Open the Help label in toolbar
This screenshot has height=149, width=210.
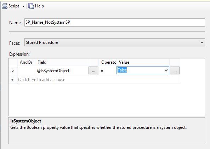[x=39, y=6]
